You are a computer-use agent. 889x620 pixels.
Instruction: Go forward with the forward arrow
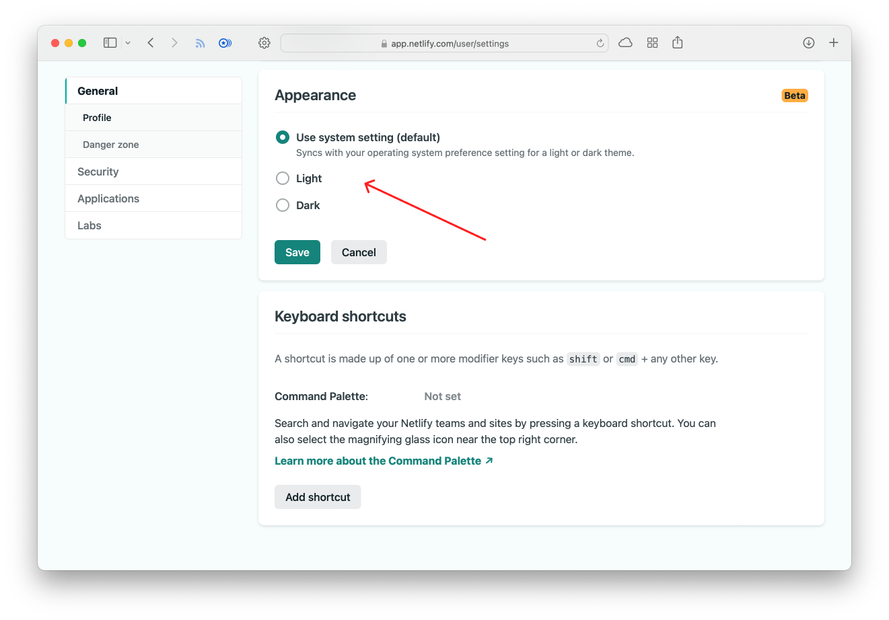(174, 43)
